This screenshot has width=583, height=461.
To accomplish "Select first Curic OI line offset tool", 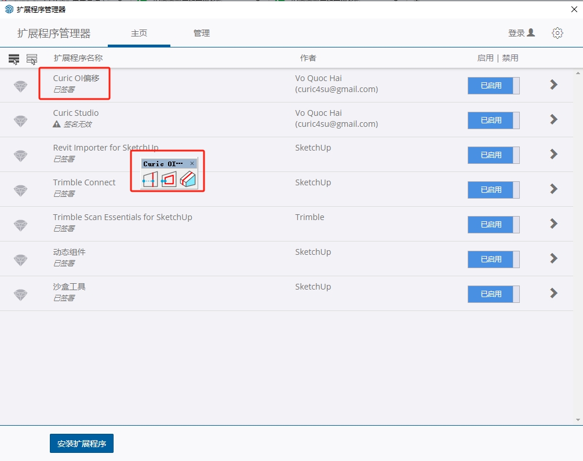I will (150, 180).
